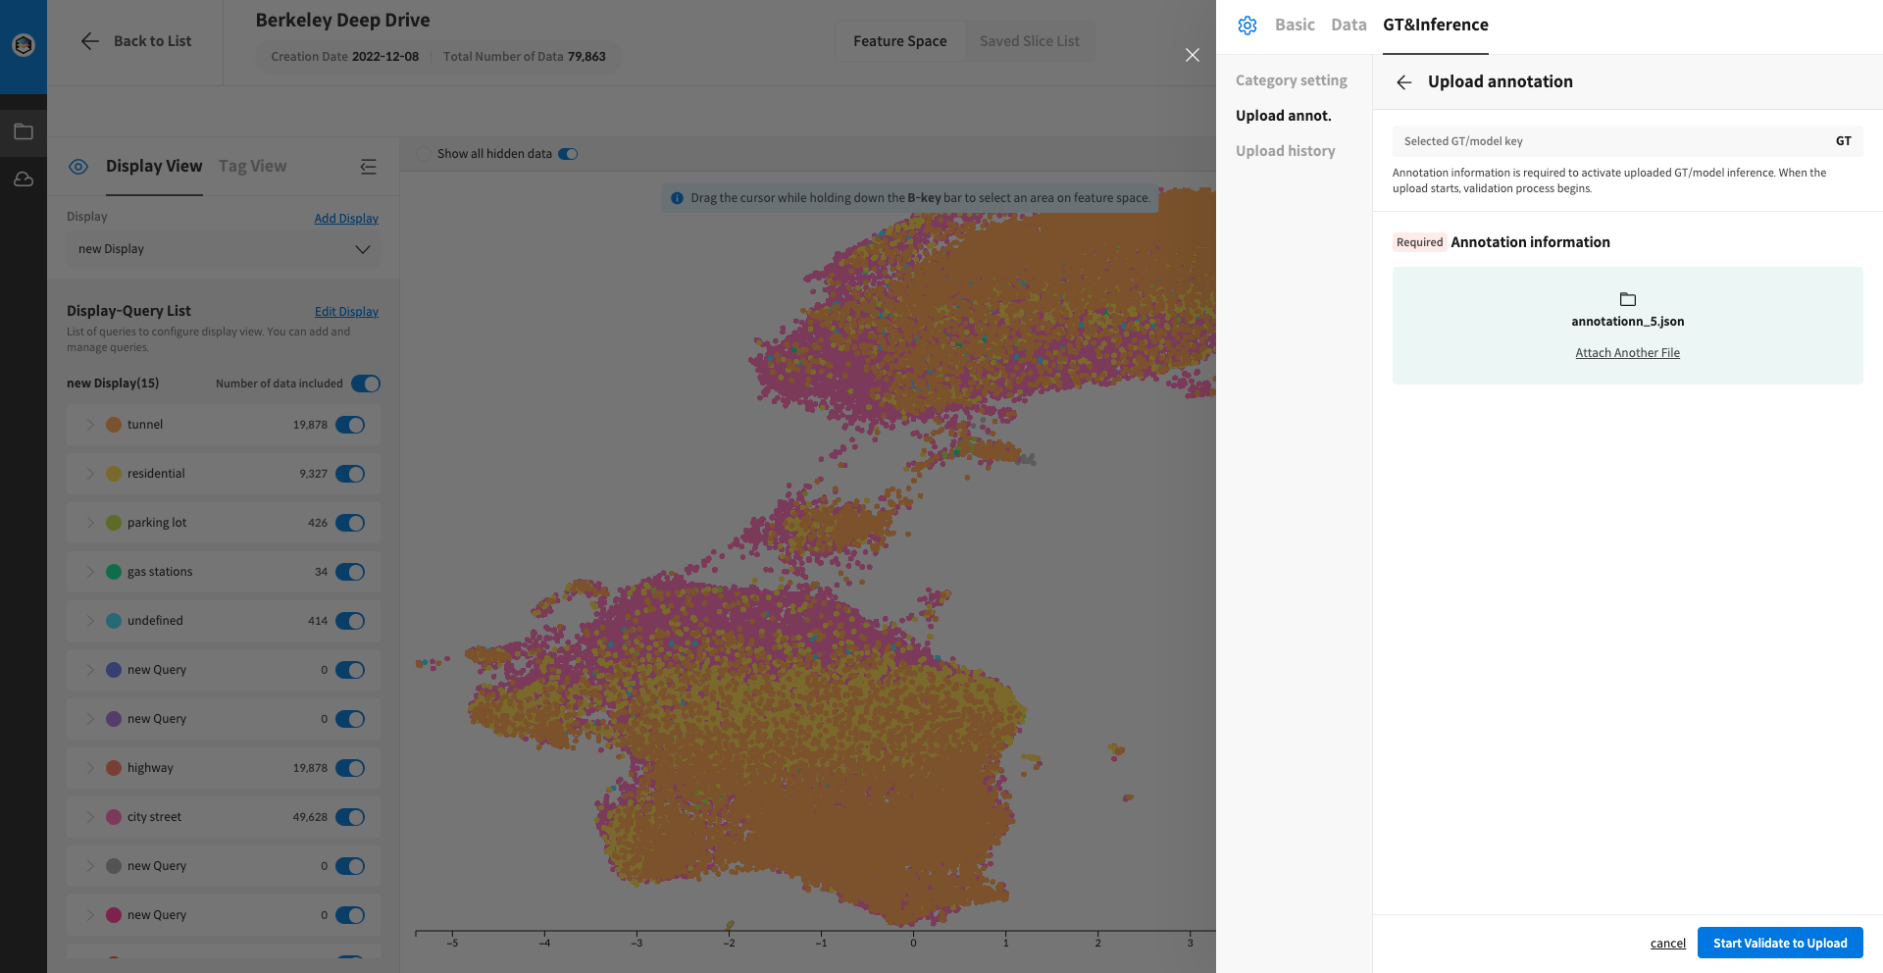Select the Display View tab

[x=154, y=167]
